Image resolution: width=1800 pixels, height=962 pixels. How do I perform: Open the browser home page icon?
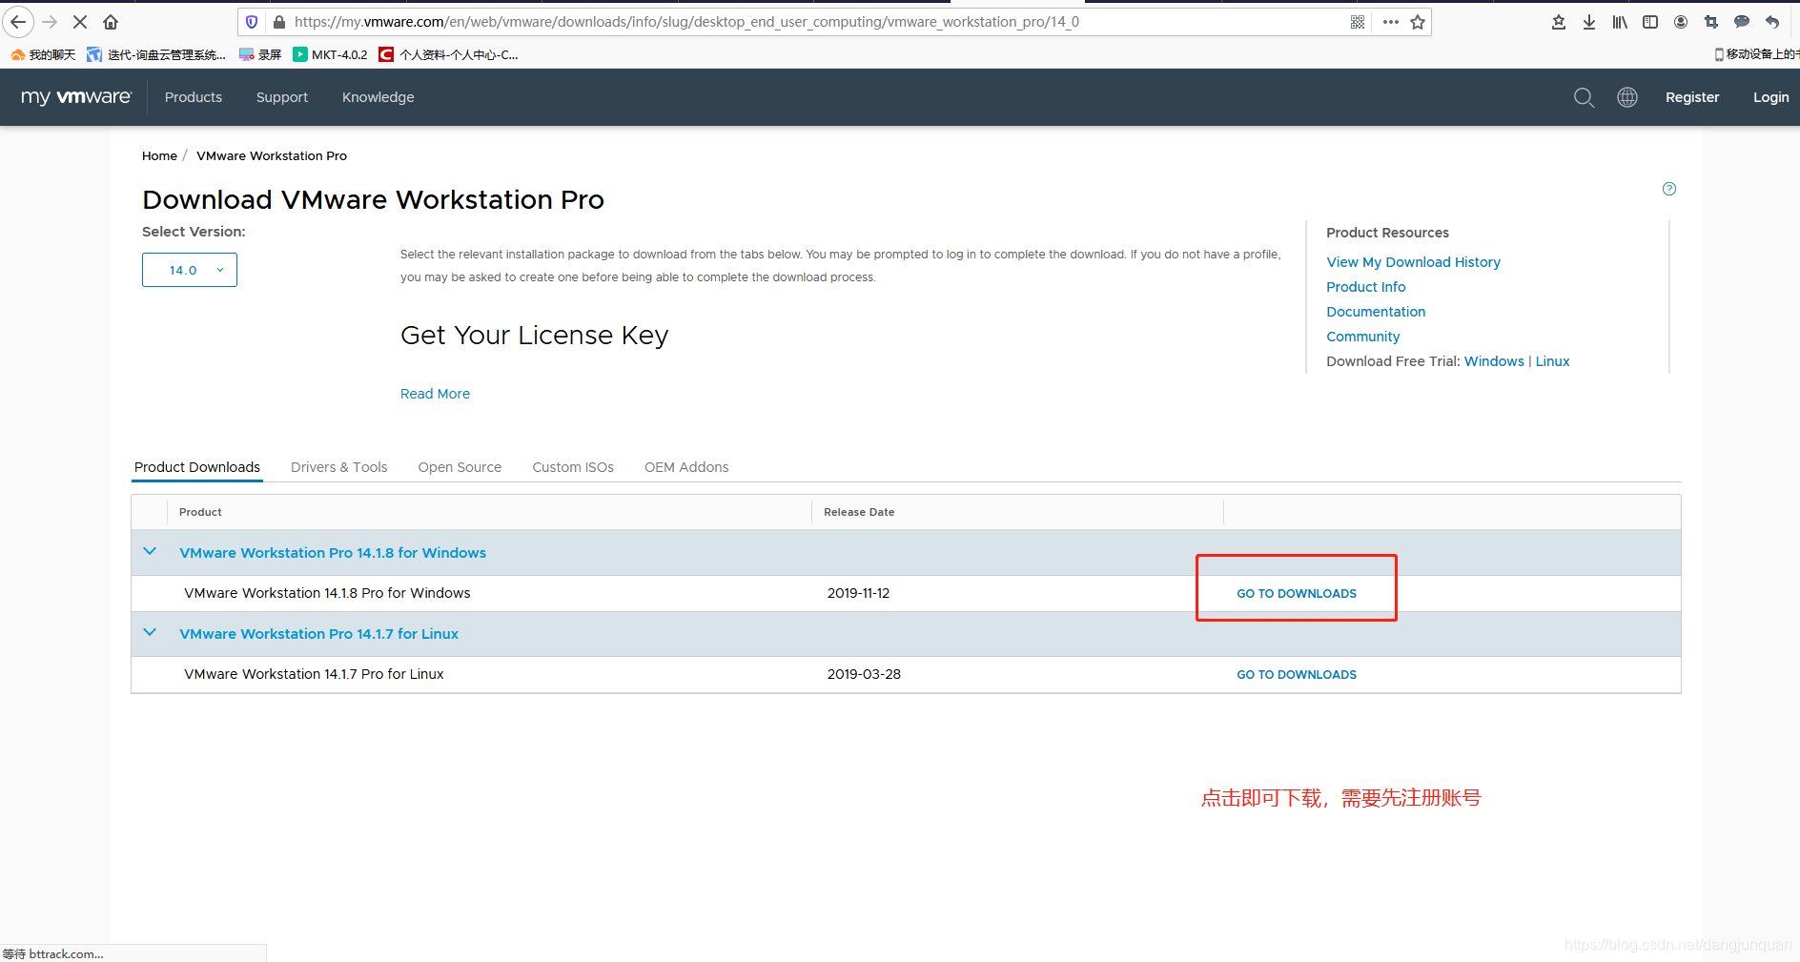111,21
